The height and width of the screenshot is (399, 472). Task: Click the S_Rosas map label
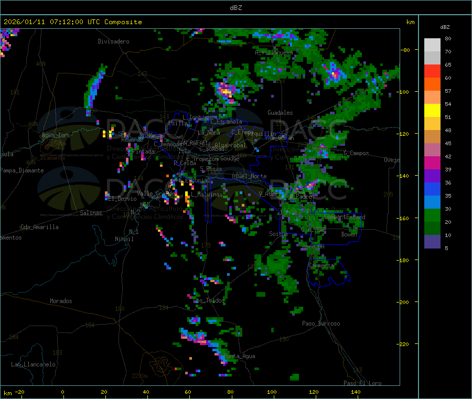pos(211,169)
